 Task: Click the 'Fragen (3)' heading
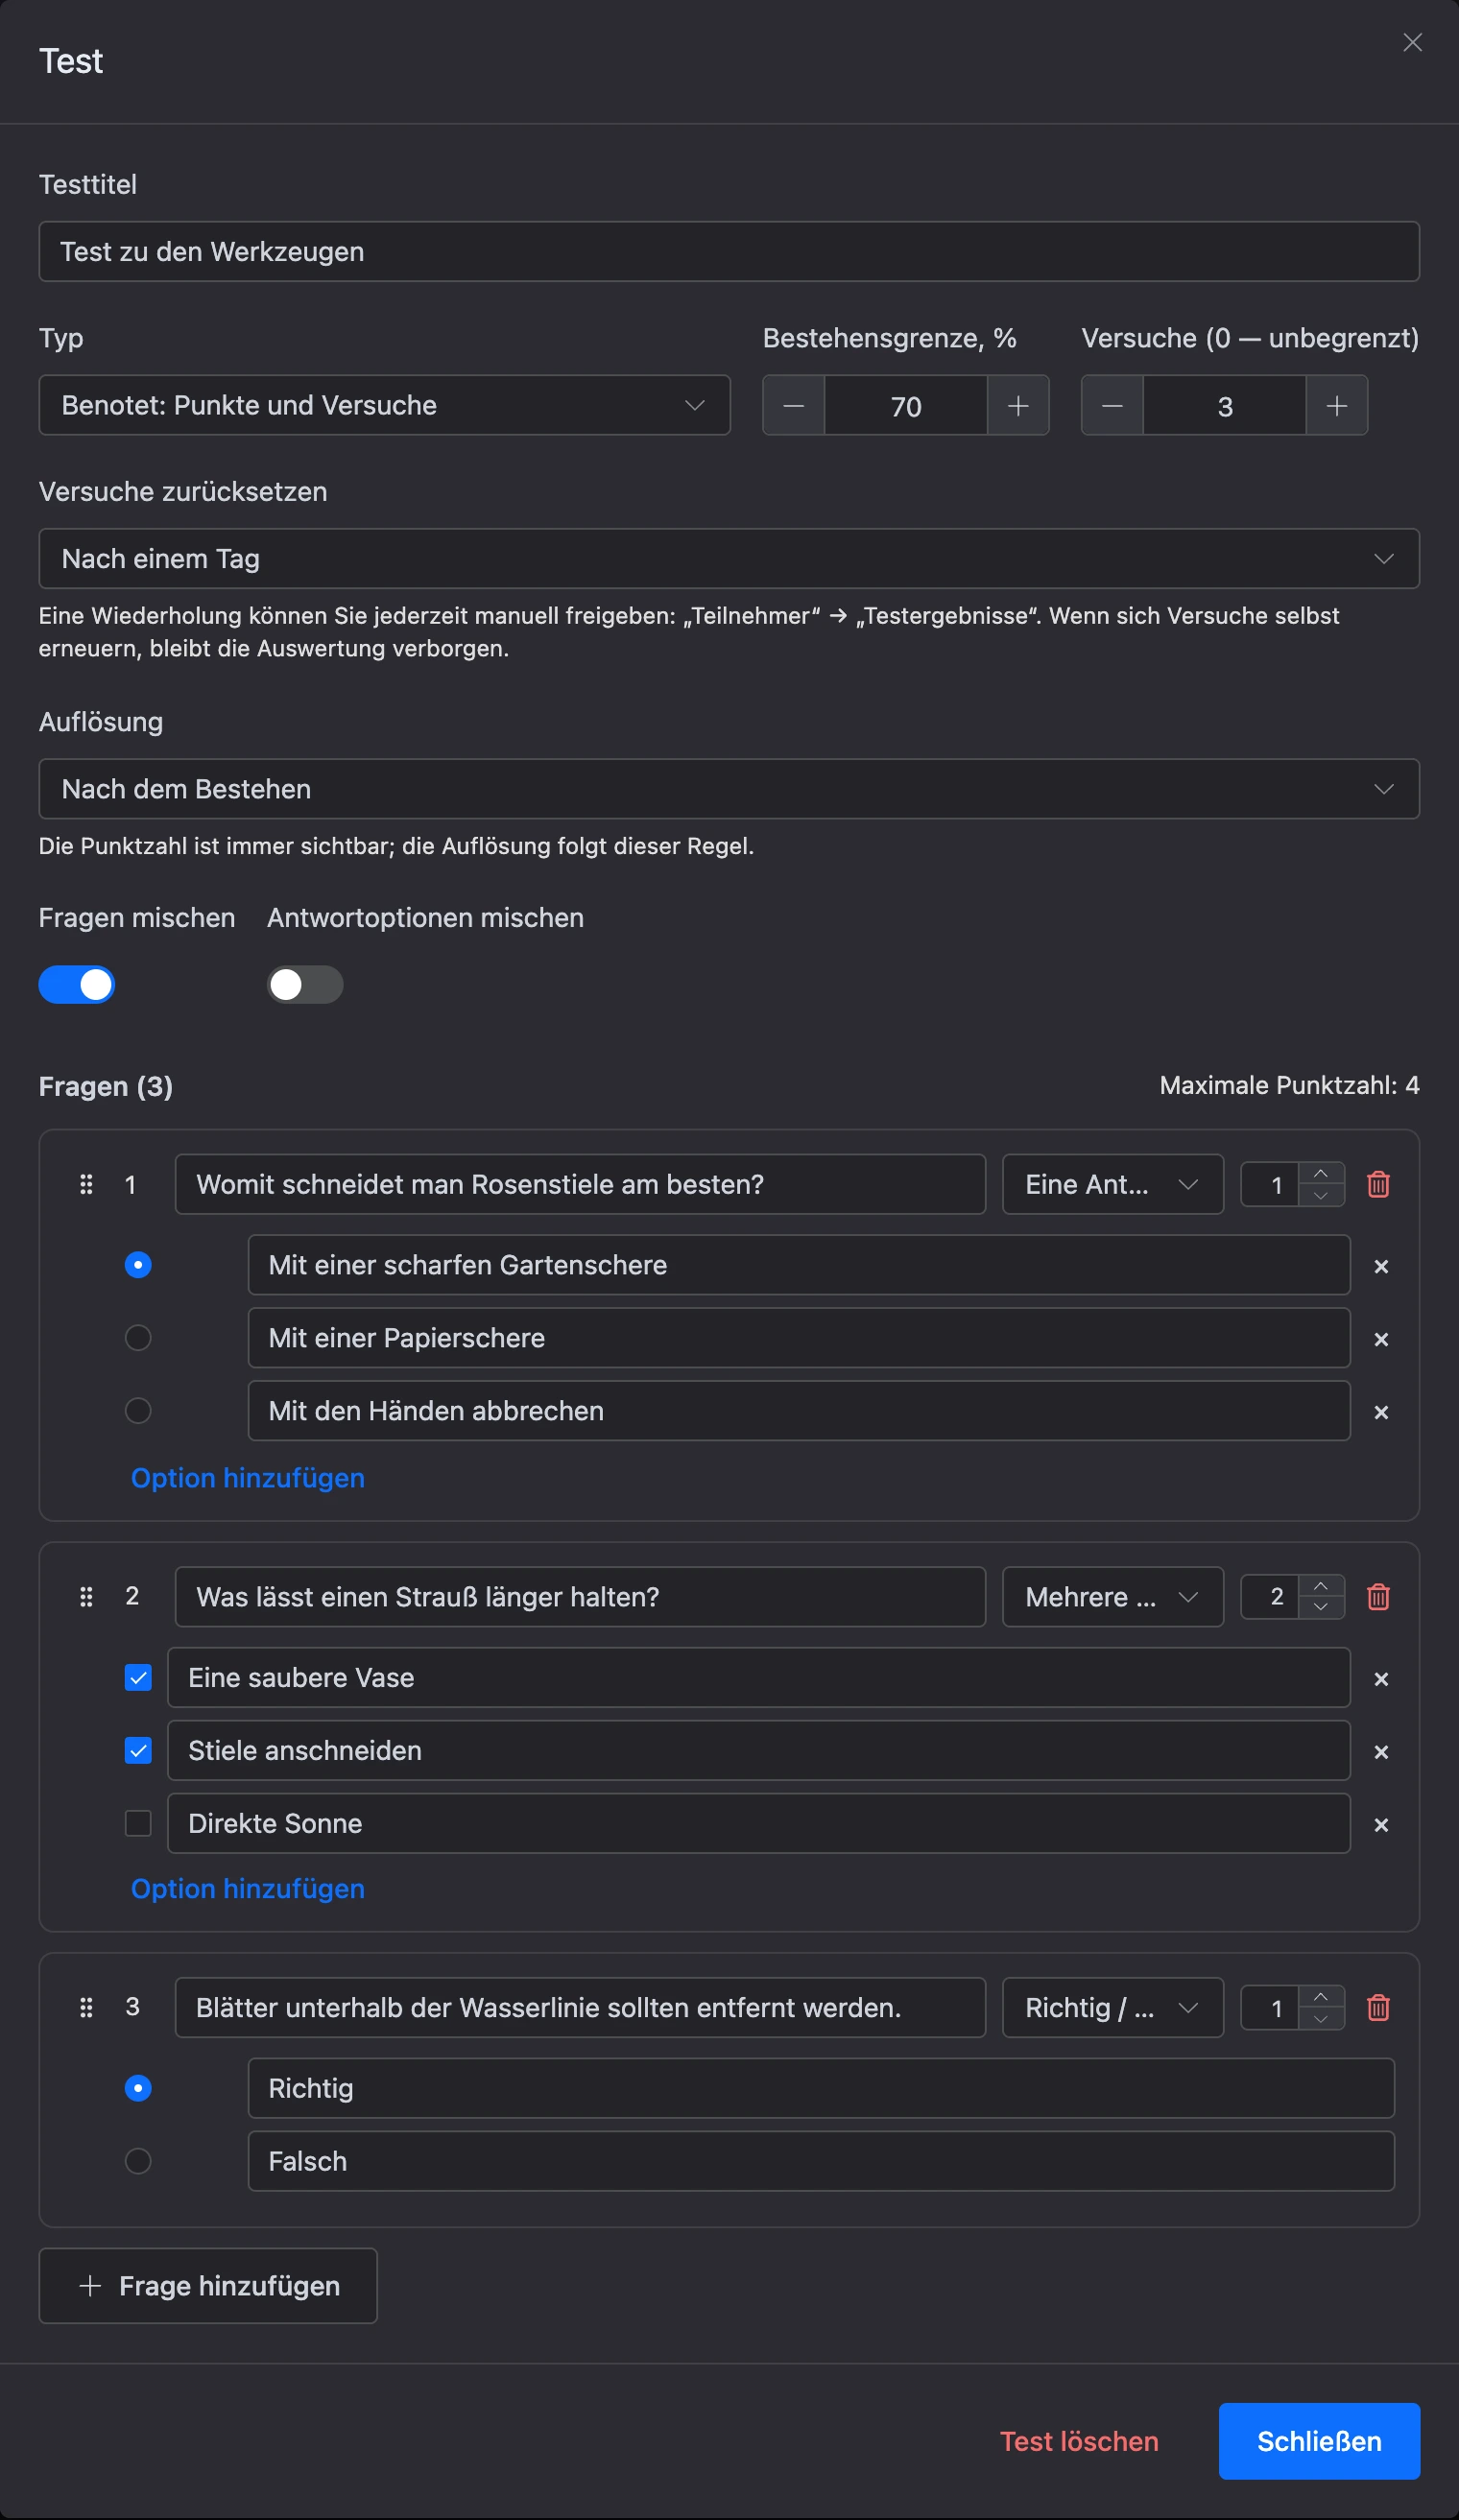coord(106,1086)
